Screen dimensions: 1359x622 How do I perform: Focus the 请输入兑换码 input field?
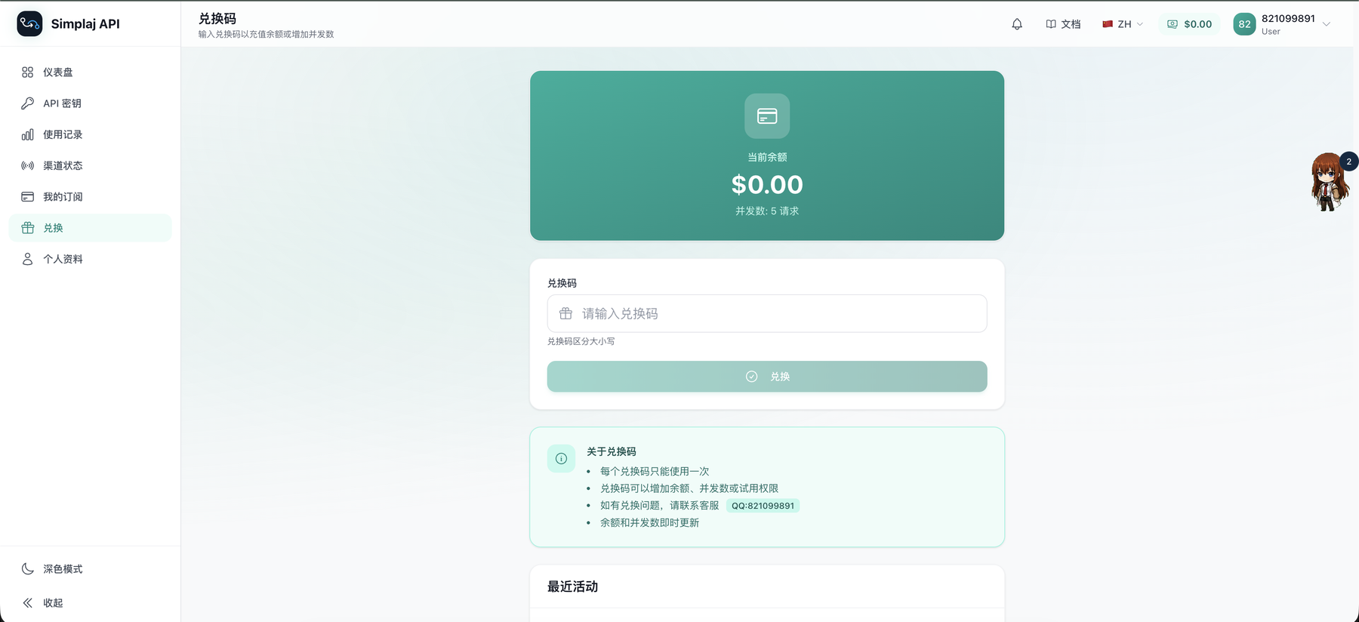click(767, 313)
